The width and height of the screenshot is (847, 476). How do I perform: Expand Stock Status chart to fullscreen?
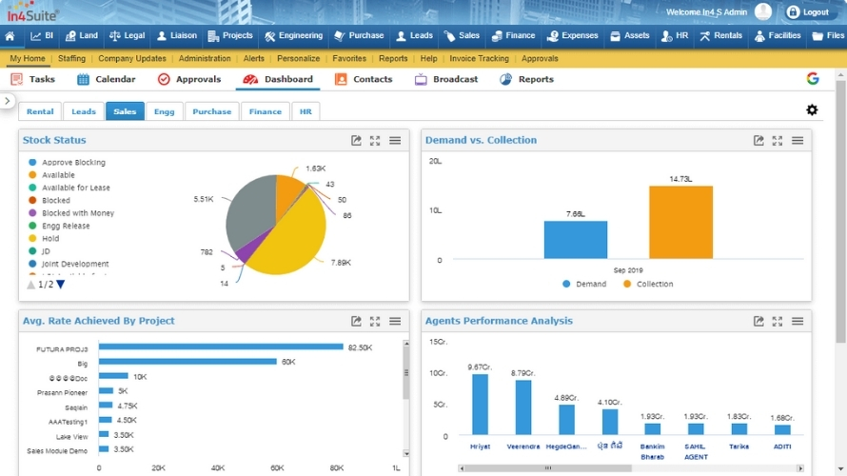375,141
